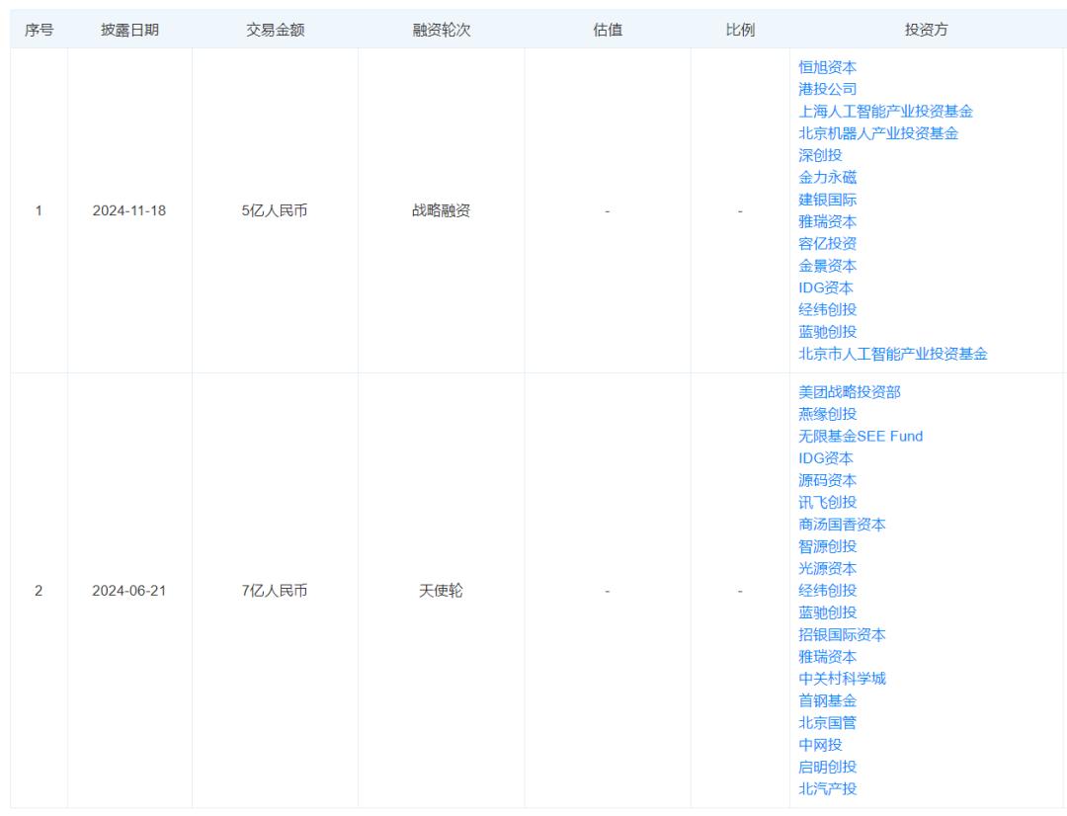Image resolution: width=1067 pixels, height=816 pixels.
Task: Select the date cell 2024-11-18
Action: pos(129,211)
